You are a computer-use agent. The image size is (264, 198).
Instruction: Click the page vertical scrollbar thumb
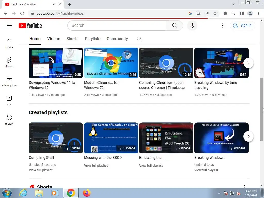[x=262, y=109]
